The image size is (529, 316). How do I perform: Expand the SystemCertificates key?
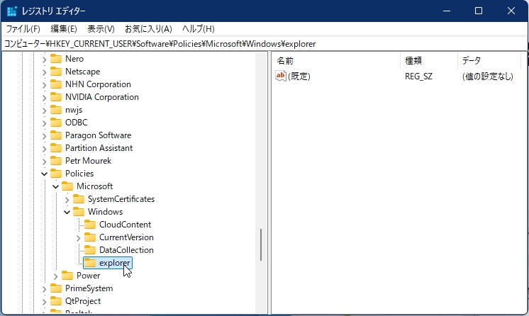point(67,199)
